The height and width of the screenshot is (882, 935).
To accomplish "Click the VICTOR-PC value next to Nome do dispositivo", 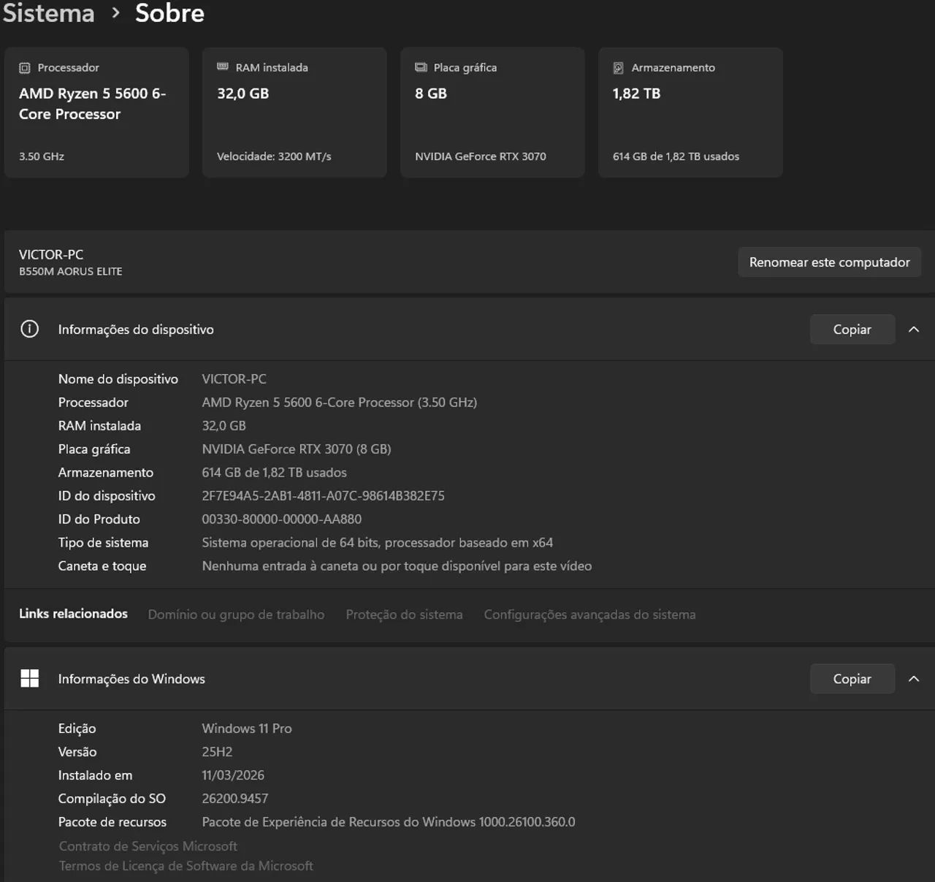I will (x=234, y=379).
